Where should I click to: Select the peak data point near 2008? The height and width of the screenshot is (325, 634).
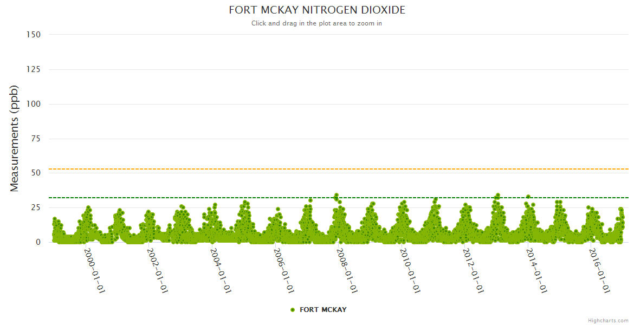tap(337, 195)
